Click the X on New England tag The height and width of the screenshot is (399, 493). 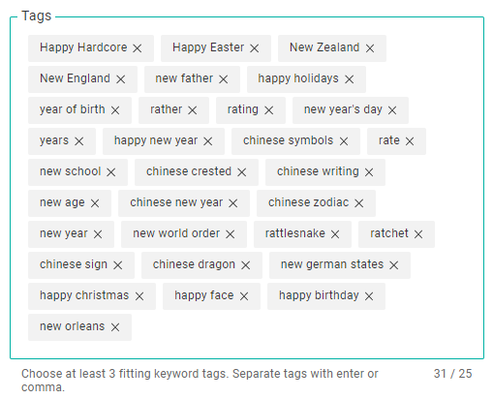(121, 79)
